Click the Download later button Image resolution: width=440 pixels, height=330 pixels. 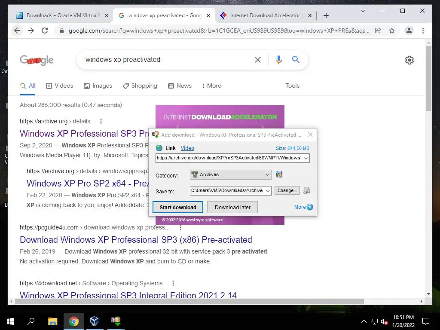click(x=232, y=207)
